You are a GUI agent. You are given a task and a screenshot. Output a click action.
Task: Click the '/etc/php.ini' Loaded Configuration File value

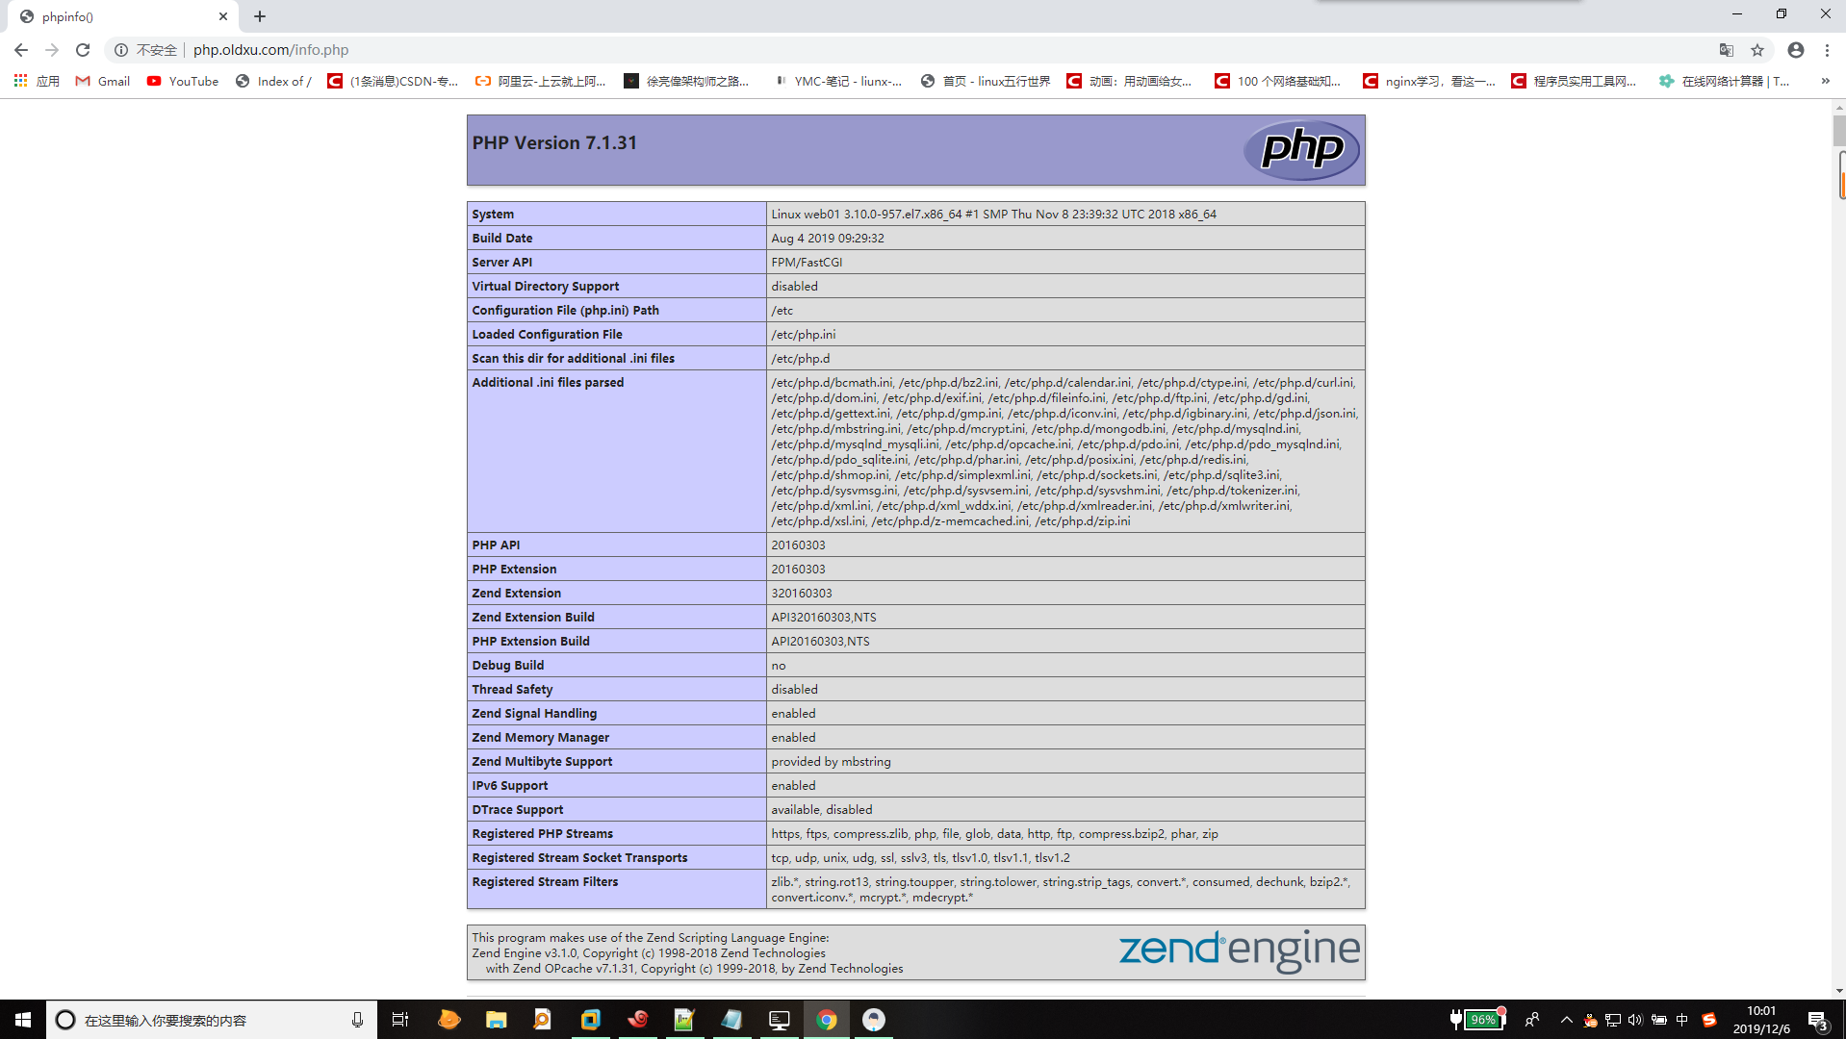click(803, 334)
